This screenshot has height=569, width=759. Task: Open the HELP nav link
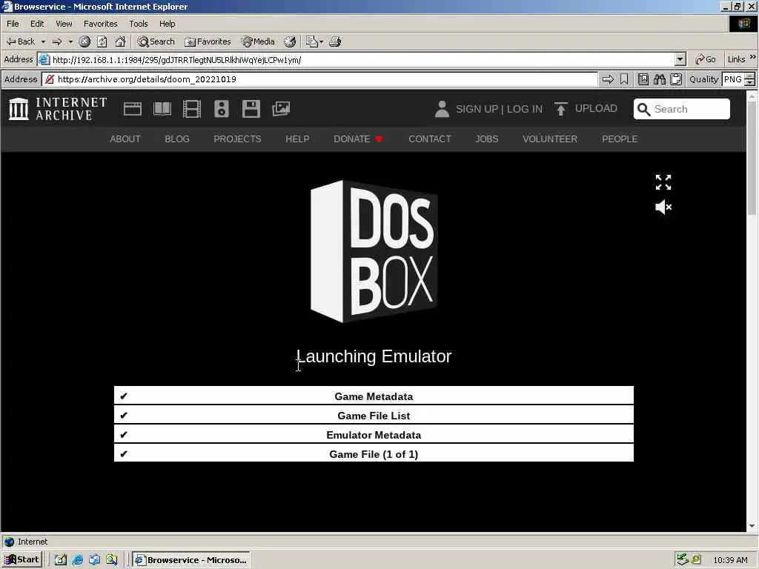[297, 139]
